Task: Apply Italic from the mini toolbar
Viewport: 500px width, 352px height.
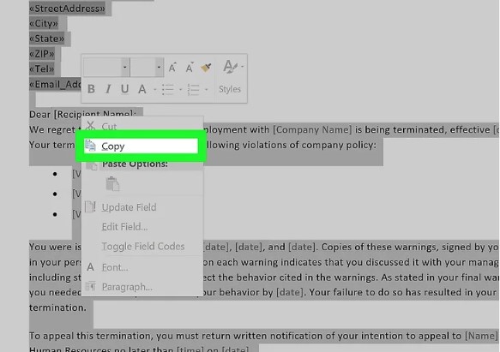Action: click(x=108, y=89)
